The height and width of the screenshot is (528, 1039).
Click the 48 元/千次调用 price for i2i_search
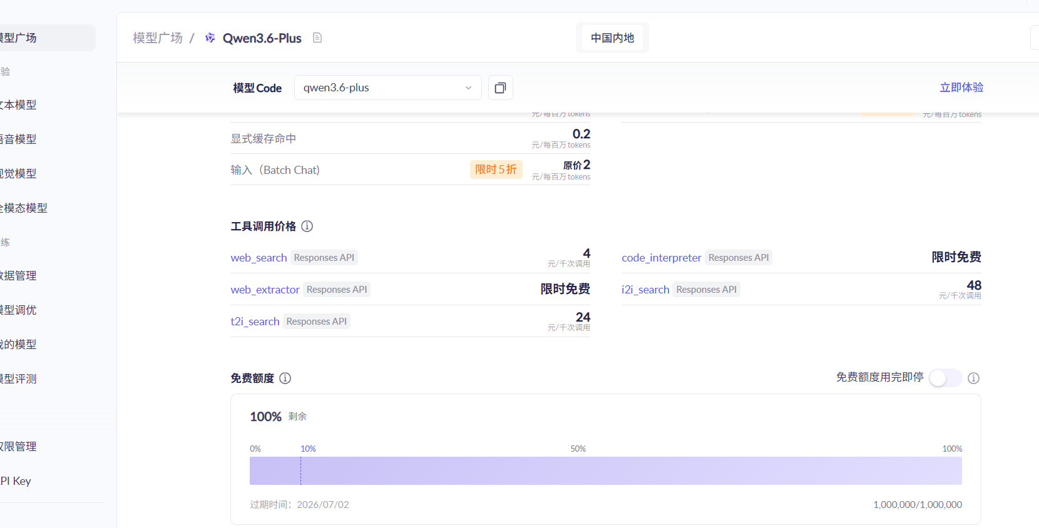coord(960,290)
